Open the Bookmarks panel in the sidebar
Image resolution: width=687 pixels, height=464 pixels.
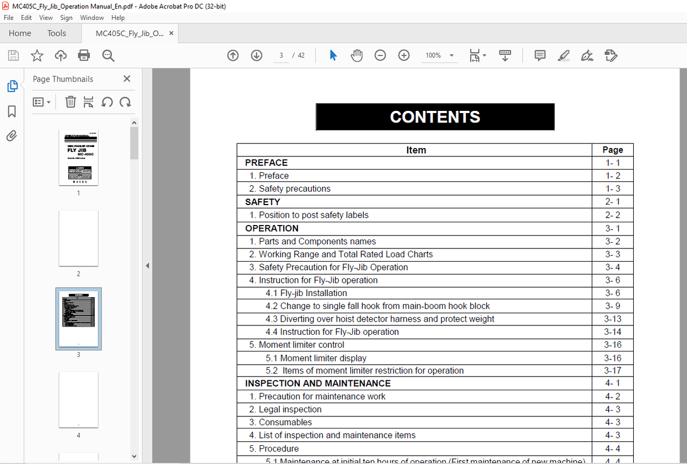[x=12, y=111]
